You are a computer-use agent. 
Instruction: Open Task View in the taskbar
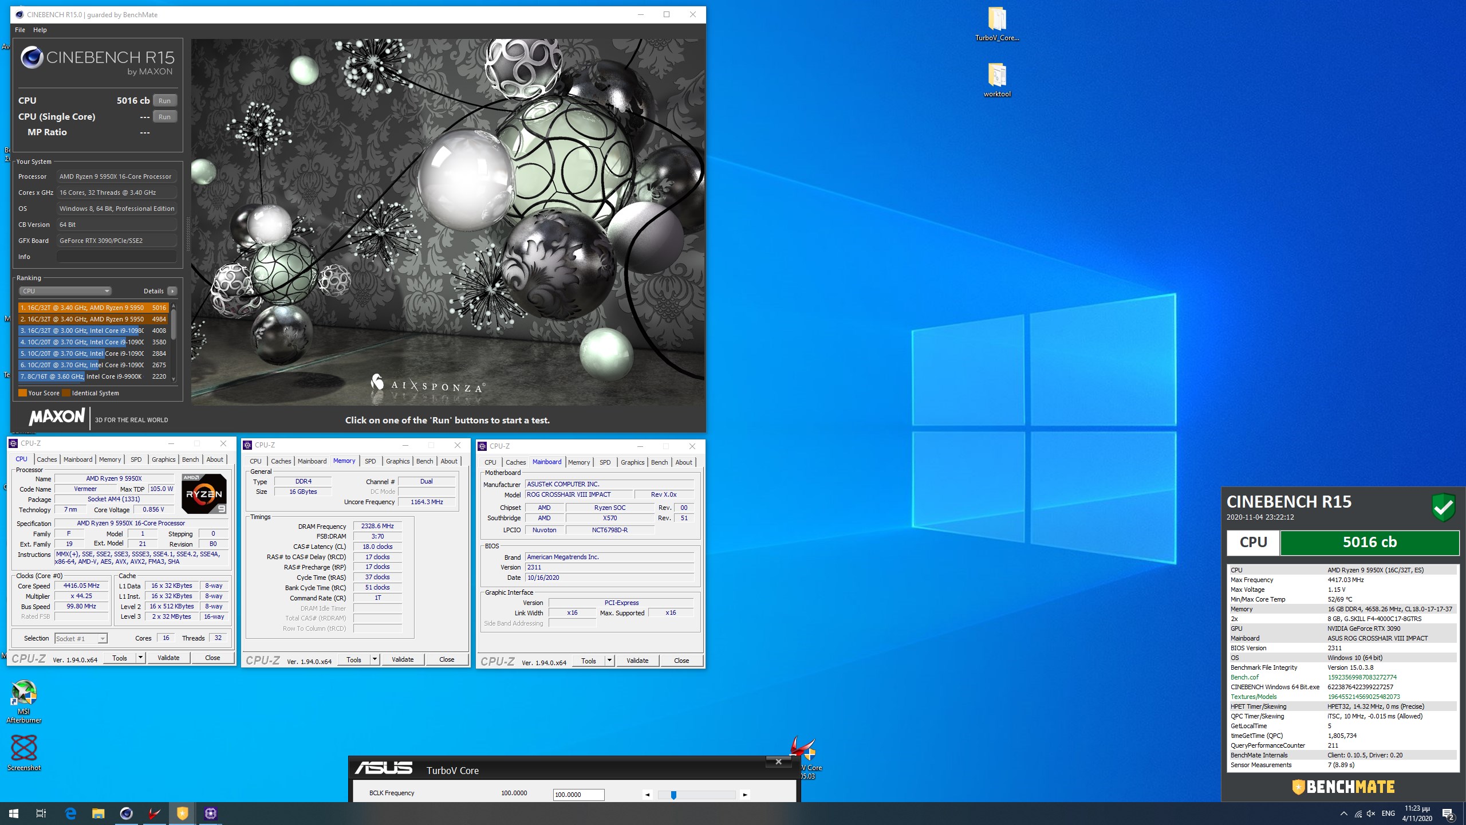[x=41, y=814]
